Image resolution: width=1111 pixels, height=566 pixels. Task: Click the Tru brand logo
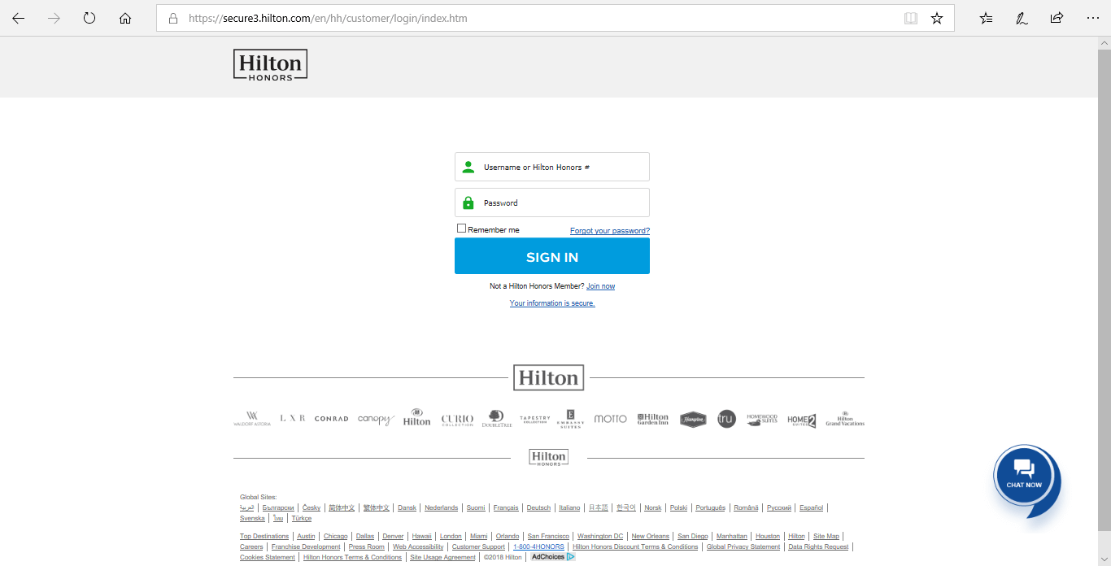[x=726, y=419]
